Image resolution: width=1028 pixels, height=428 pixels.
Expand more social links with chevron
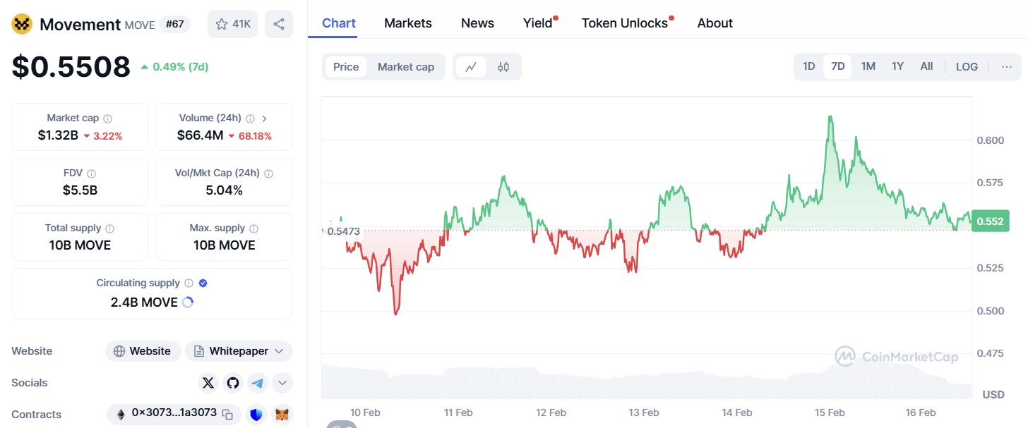coord(282,382)
